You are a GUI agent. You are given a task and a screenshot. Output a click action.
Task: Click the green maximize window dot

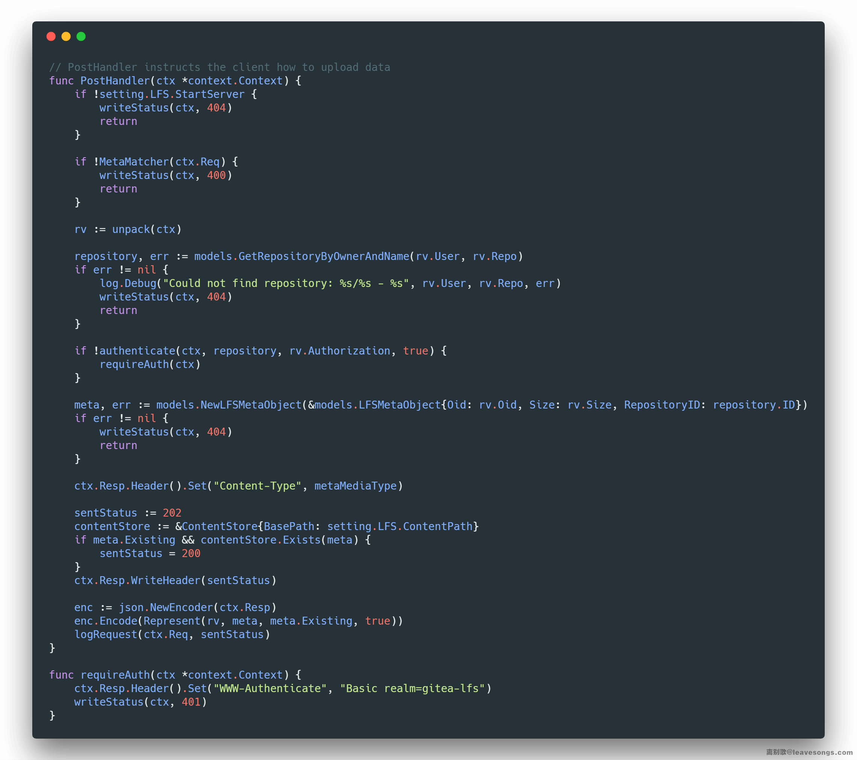(81, 36)
